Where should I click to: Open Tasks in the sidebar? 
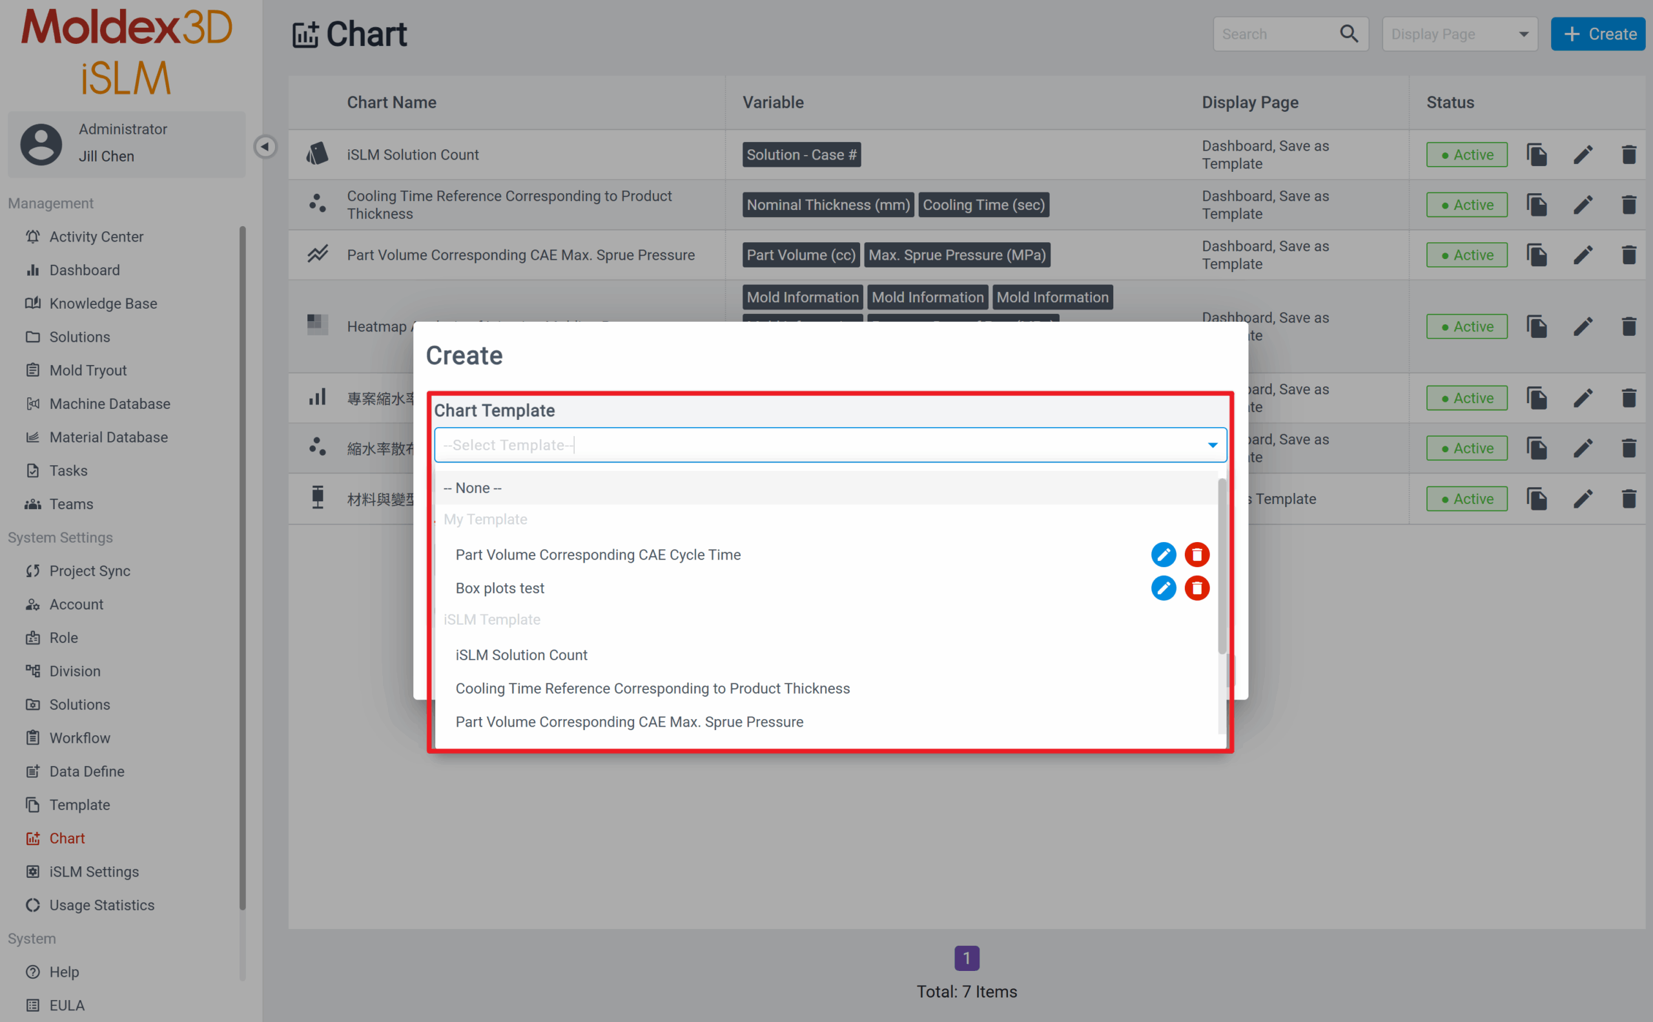[68, 470]
